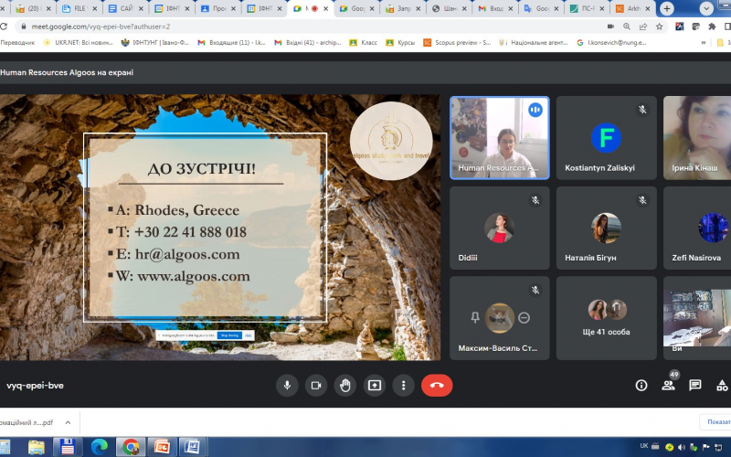
Task: Switch to Chrome in the taskbar
Action: pos(131,447)
